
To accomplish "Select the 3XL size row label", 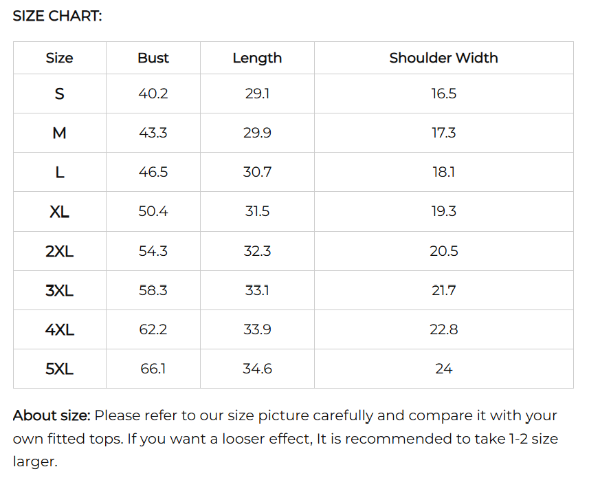I will (59, 290).
